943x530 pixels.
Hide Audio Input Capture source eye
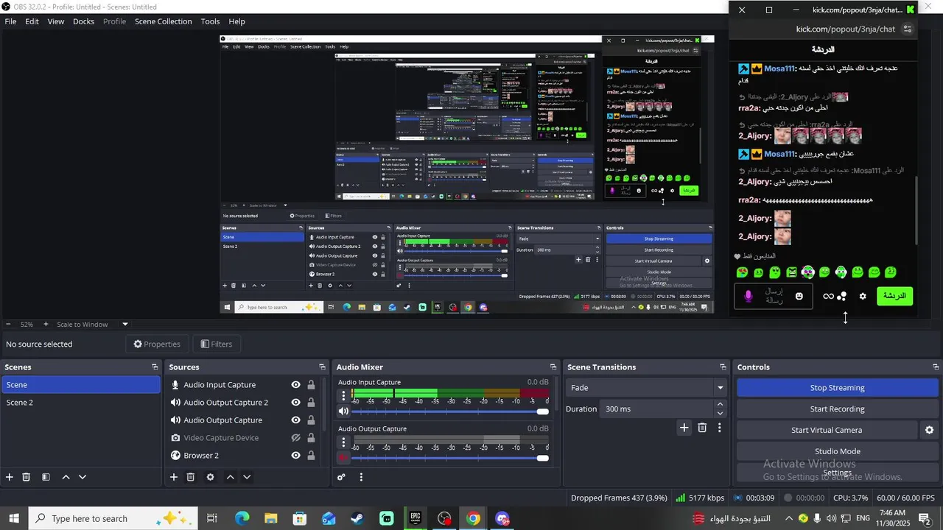tap(295, 385)
